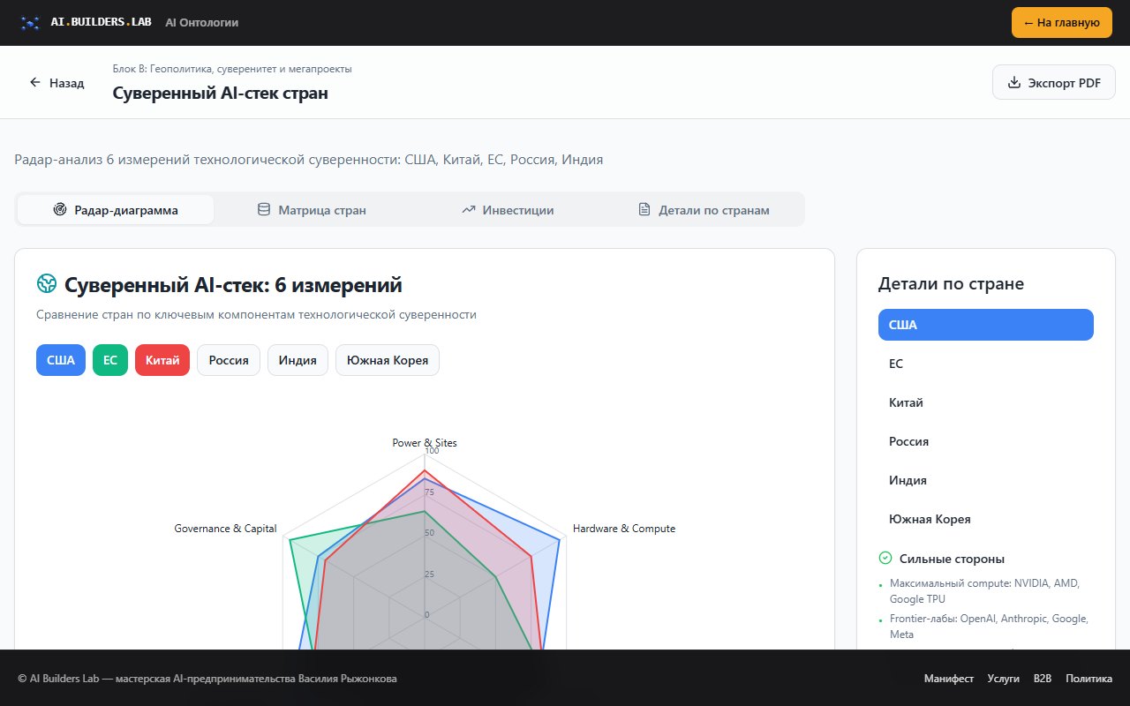Open the Политика footer link
The height and width of the screenshot is (706, 1130).
(x=1089, y=679)
